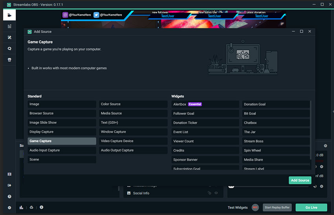The image size is (334, 215).
Task: Select the Alertbox widget
Action: tap(206, 104)
